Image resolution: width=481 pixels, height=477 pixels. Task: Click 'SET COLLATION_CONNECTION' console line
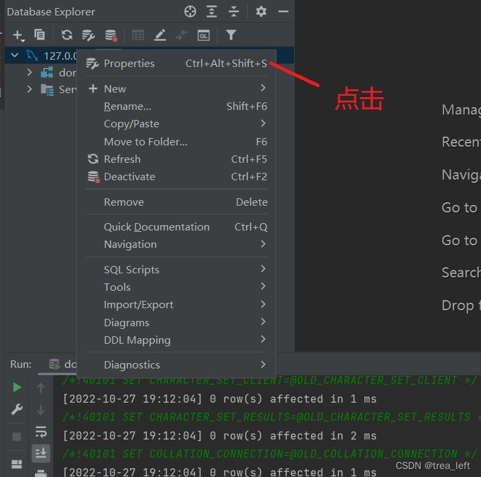(x=270, y=454)
